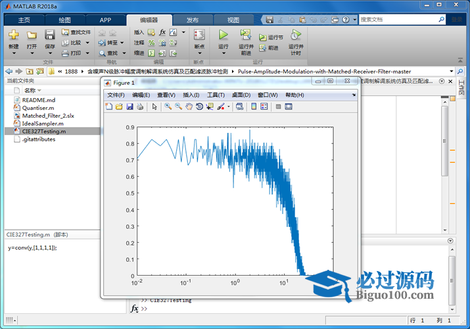Expand the Go To dropdown arrow
The height and width of the screenshot is (329, 470).
click(122, 43)
